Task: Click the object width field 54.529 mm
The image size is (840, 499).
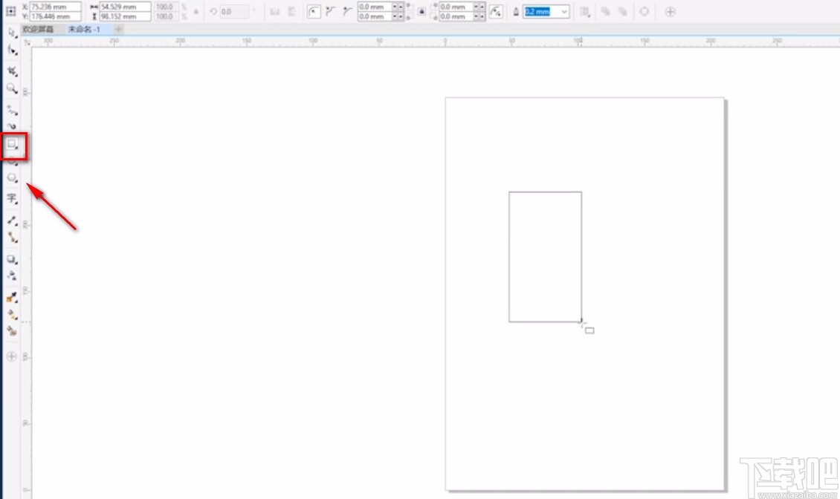Action: [125, 7]
